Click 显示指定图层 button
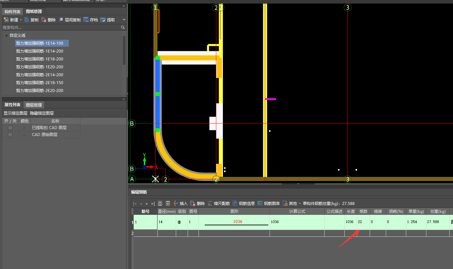The image size is (453, 269). click(x=15, y=113)
